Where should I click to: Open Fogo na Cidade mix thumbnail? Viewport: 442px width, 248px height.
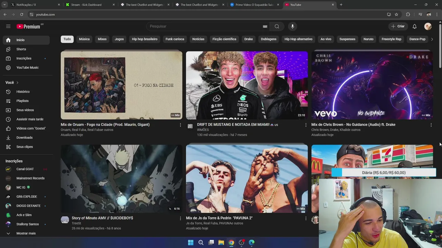(x=122, y=85)
